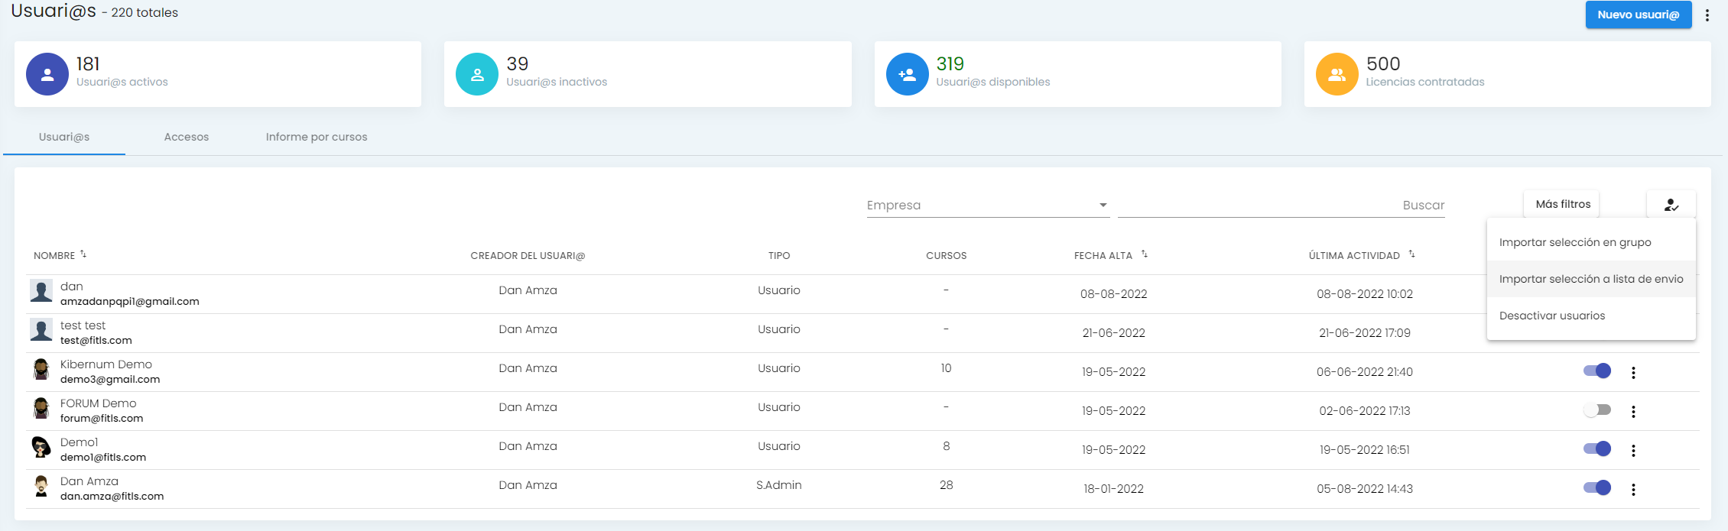Click the available users add-person icon
Screen dimensions: 1728x531
coord(907,74)
